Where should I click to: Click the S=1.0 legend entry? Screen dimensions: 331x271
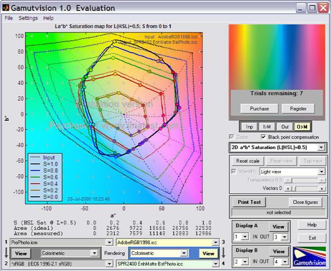pos(44,164)
